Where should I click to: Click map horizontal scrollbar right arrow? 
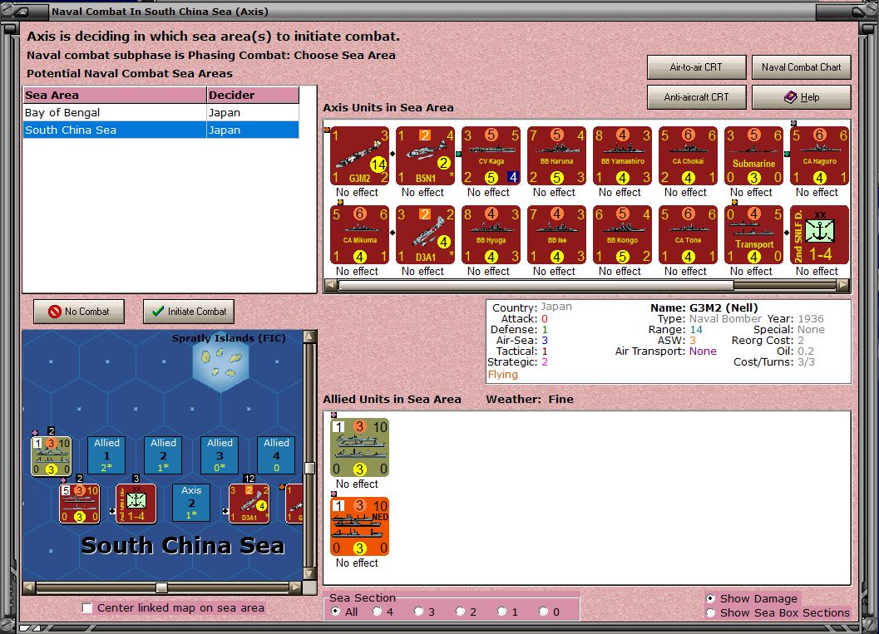click(x=295, y=587)
